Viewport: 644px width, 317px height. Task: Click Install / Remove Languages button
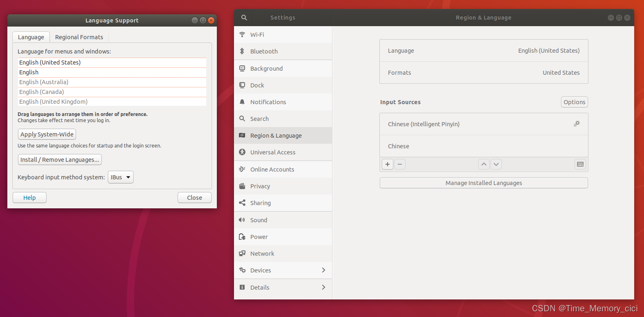[x=60, y=160]
